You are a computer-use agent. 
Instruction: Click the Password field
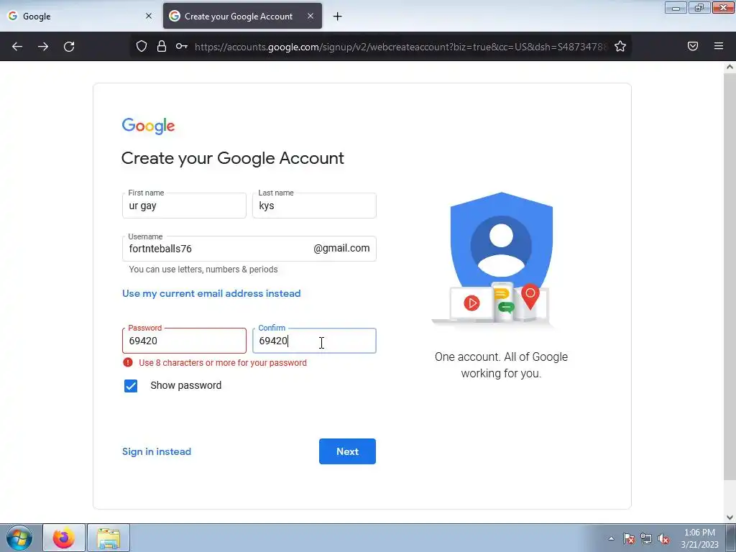pyautogui.click(x=184, y=341)
